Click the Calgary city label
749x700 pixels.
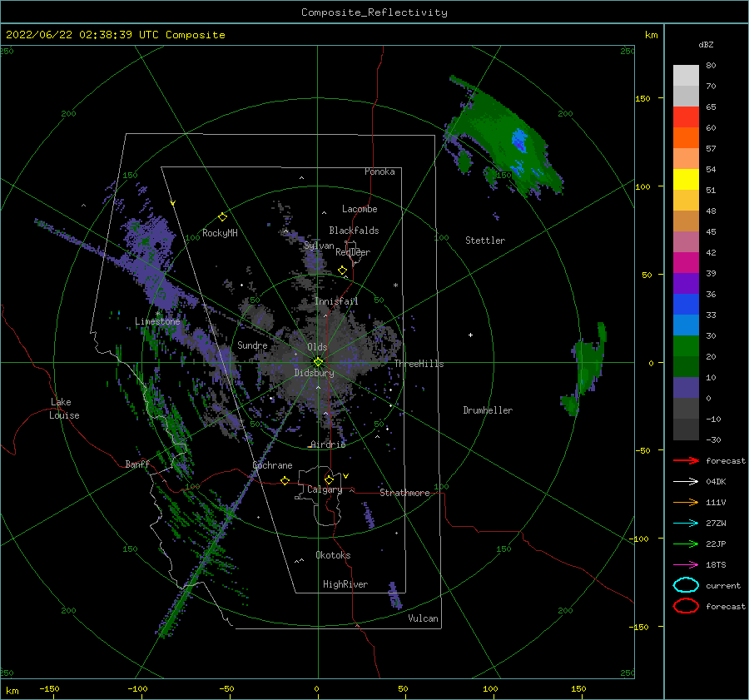click(x=325, y=489)
